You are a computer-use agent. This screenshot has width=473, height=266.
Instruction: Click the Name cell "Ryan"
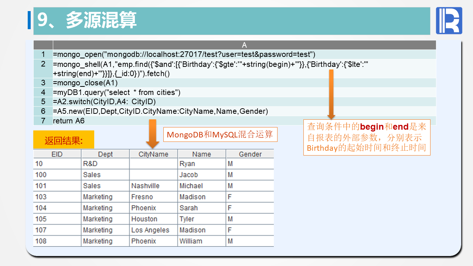point(202,164)
